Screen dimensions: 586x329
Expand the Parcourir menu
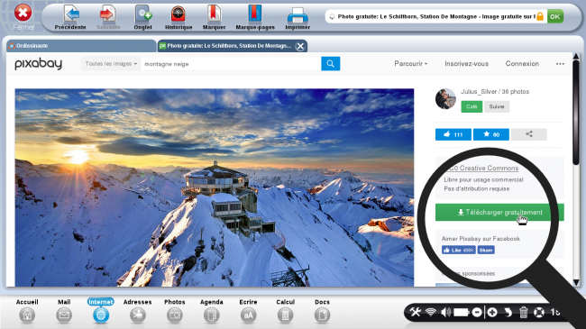tap(410, 64)
